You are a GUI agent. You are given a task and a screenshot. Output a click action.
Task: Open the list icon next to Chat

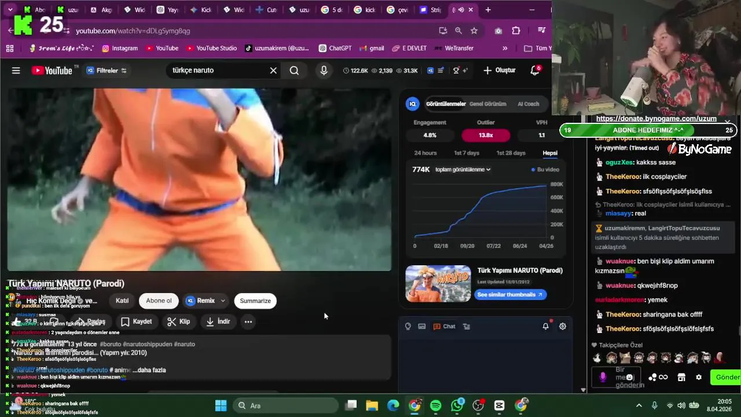tap(467, 327)
